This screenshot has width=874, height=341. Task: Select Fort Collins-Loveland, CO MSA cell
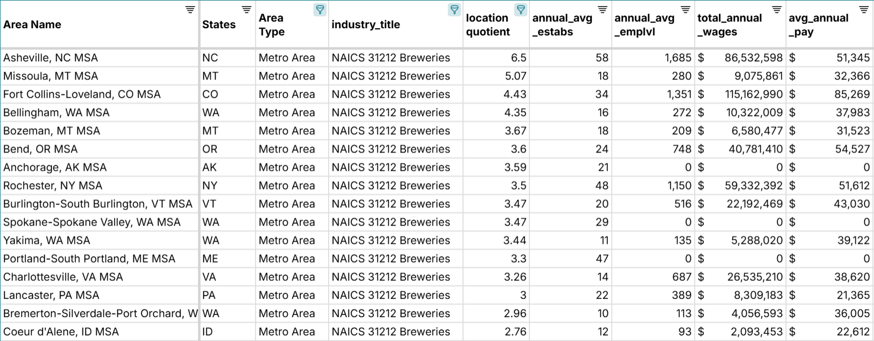coord(82,94)
